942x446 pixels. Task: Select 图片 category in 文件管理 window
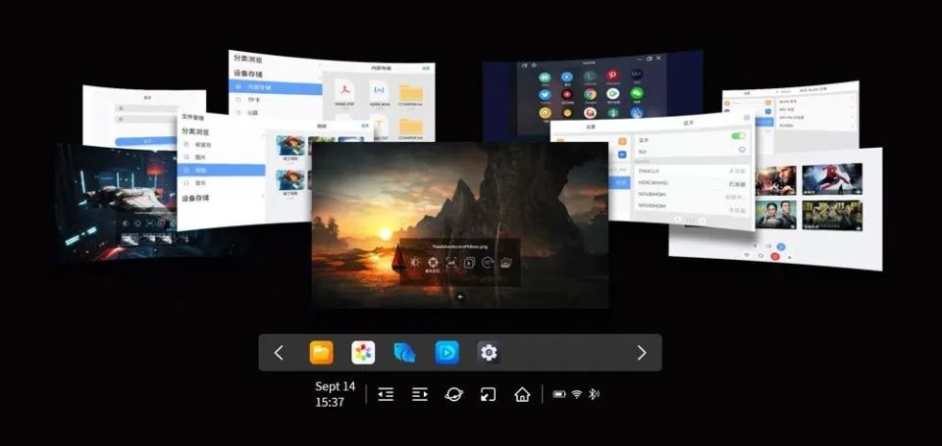[x=221, y=158]
